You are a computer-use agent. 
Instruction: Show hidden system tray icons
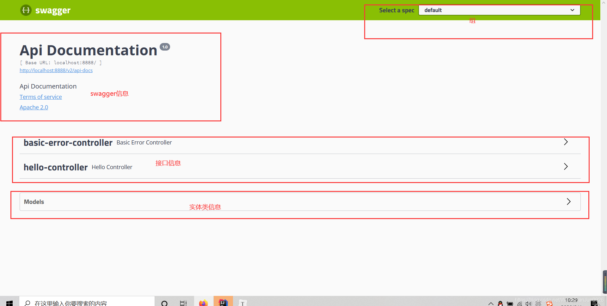pos(491,303)
